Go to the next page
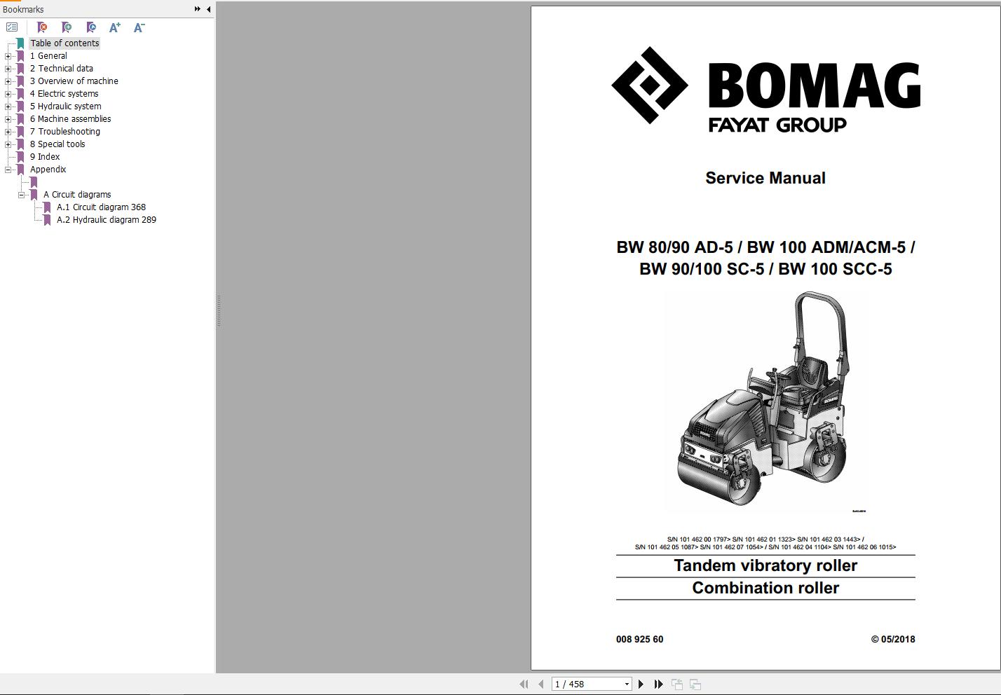Image resolution: width=1001 pixels, height=695 pixels. [x=641, y=684]
